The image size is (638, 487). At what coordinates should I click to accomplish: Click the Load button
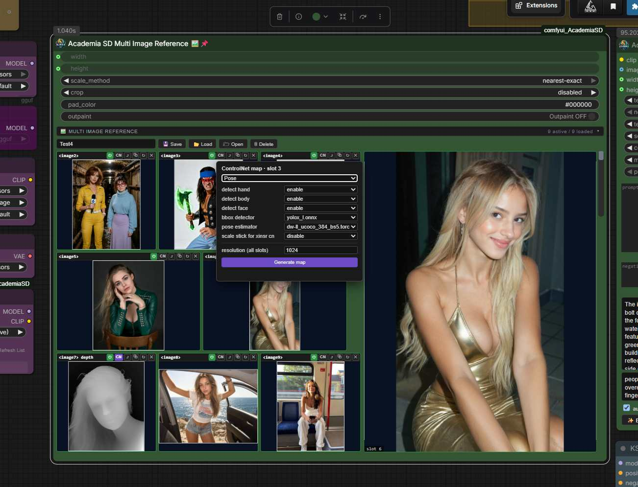click(x=202, y=144)
